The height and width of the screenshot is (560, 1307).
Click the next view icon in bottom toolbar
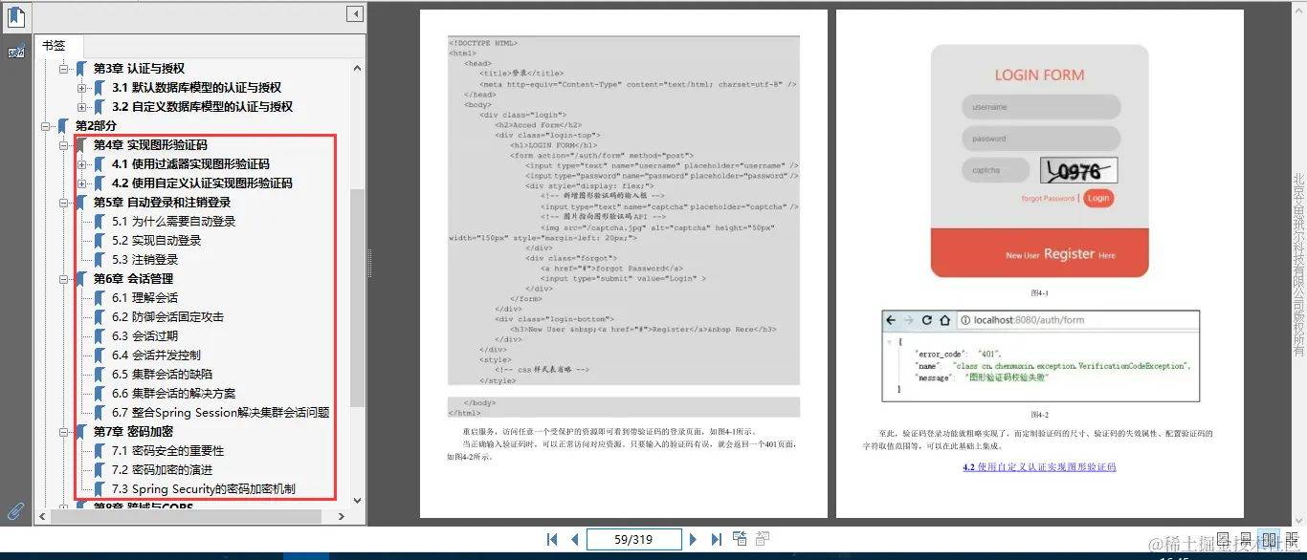pyautogui.click(x=764, y=537)
